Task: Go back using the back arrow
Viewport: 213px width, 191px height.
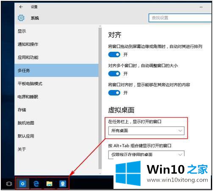Action: 21,7
